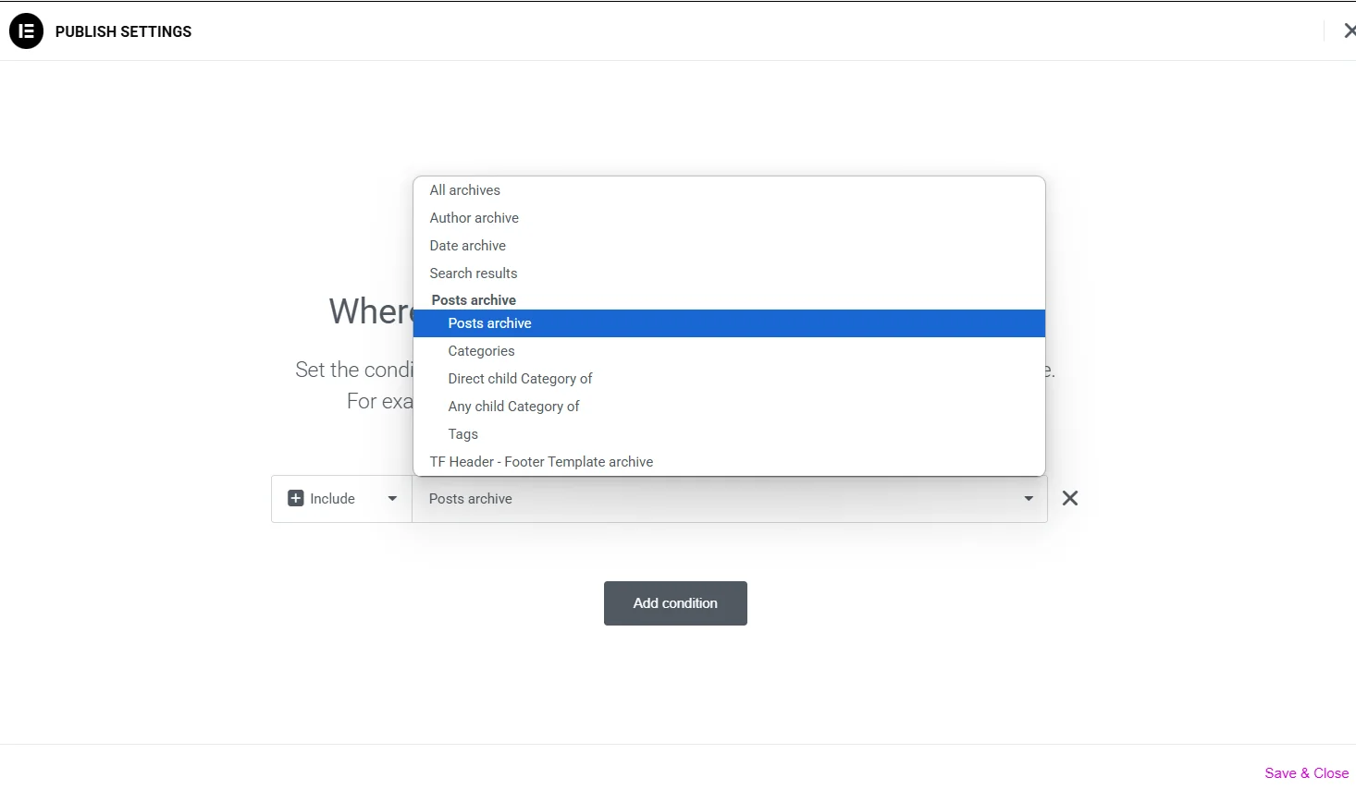Click the Include label text

pos(332,499)
